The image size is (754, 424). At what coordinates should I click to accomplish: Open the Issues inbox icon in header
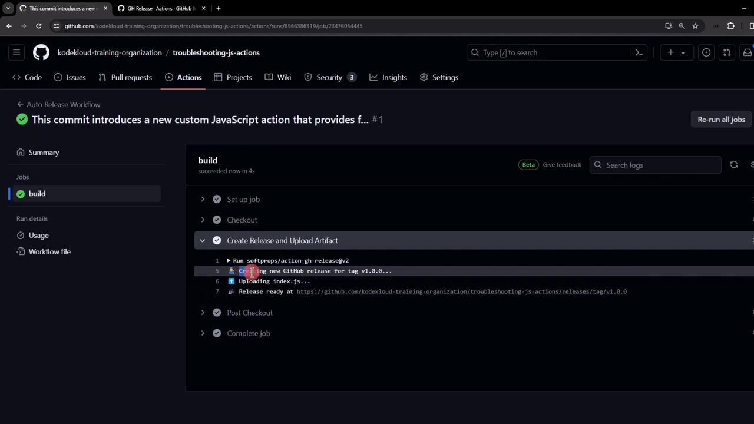click(706, 52)
